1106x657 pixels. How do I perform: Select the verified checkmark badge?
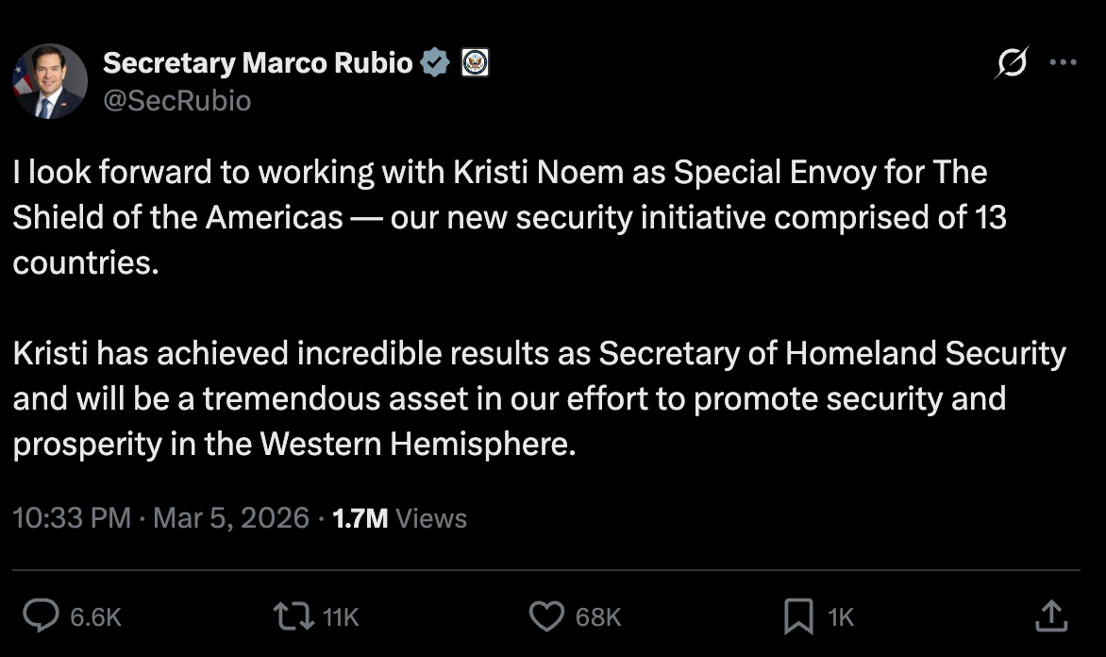[434, 62]
